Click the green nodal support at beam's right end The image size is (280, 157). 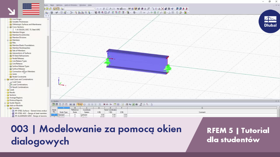pos(168,68)
